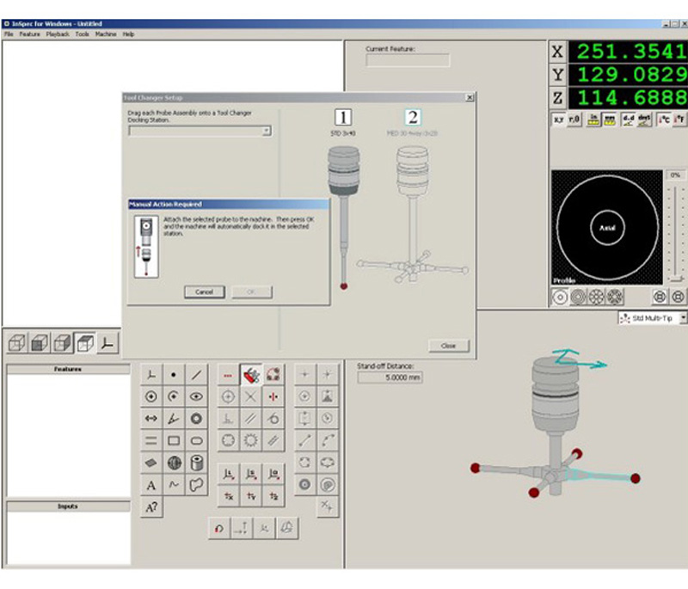Close the Tool Changer Setup dialog
Viewport: 688px width, 589px height.
click(470, 97)
